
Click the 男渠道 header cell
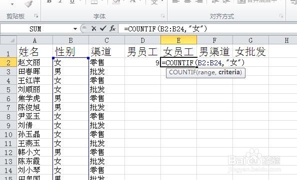click(x=214, y=51)
